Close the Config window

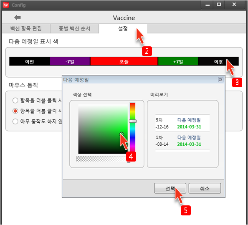click(234, 5)
